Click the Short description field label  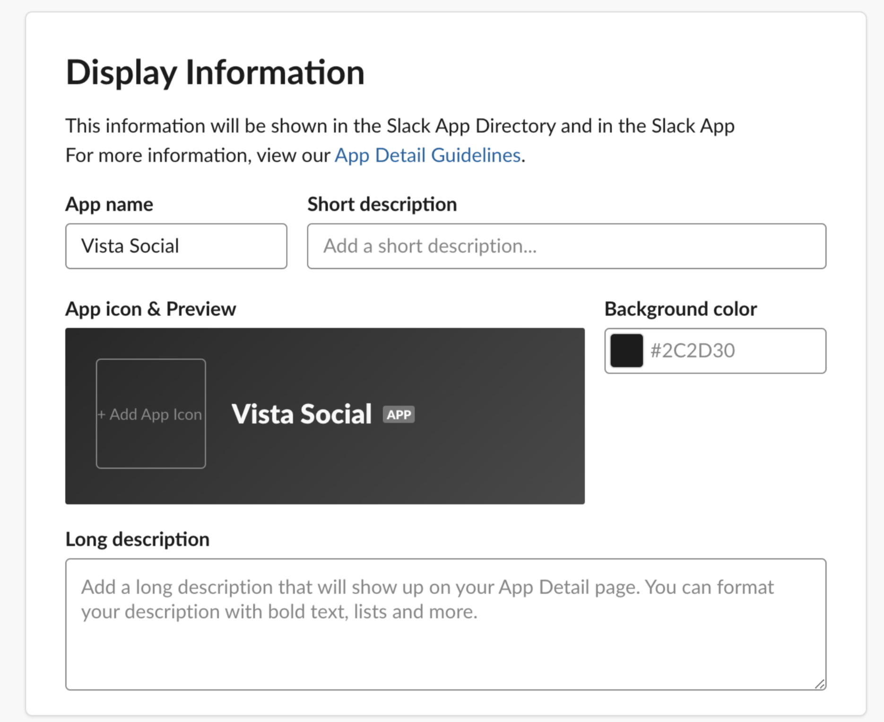point(381,204)
